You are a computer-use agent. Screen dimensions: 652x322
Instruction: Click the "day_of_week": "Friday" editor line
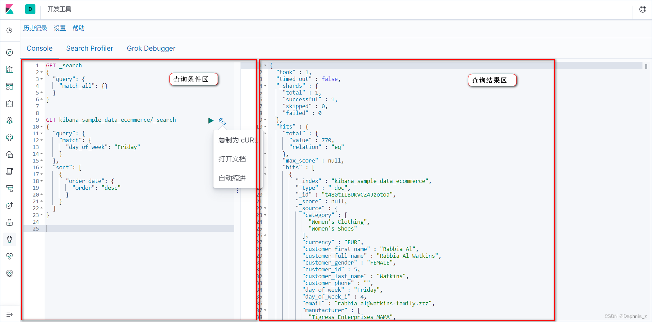[103, 147]
